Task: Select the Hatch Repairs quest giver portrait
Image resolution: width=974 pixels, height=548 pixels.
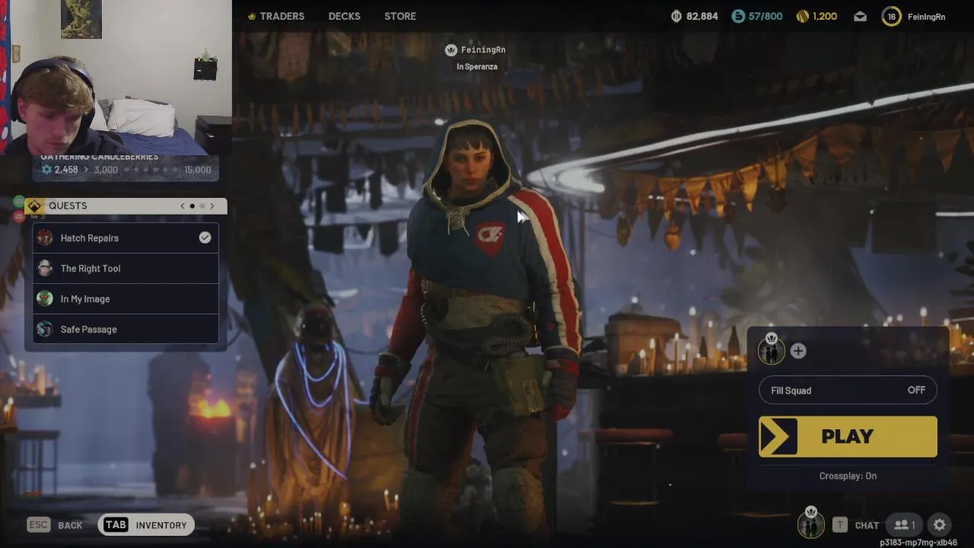Action: click(x=45, y=237)
